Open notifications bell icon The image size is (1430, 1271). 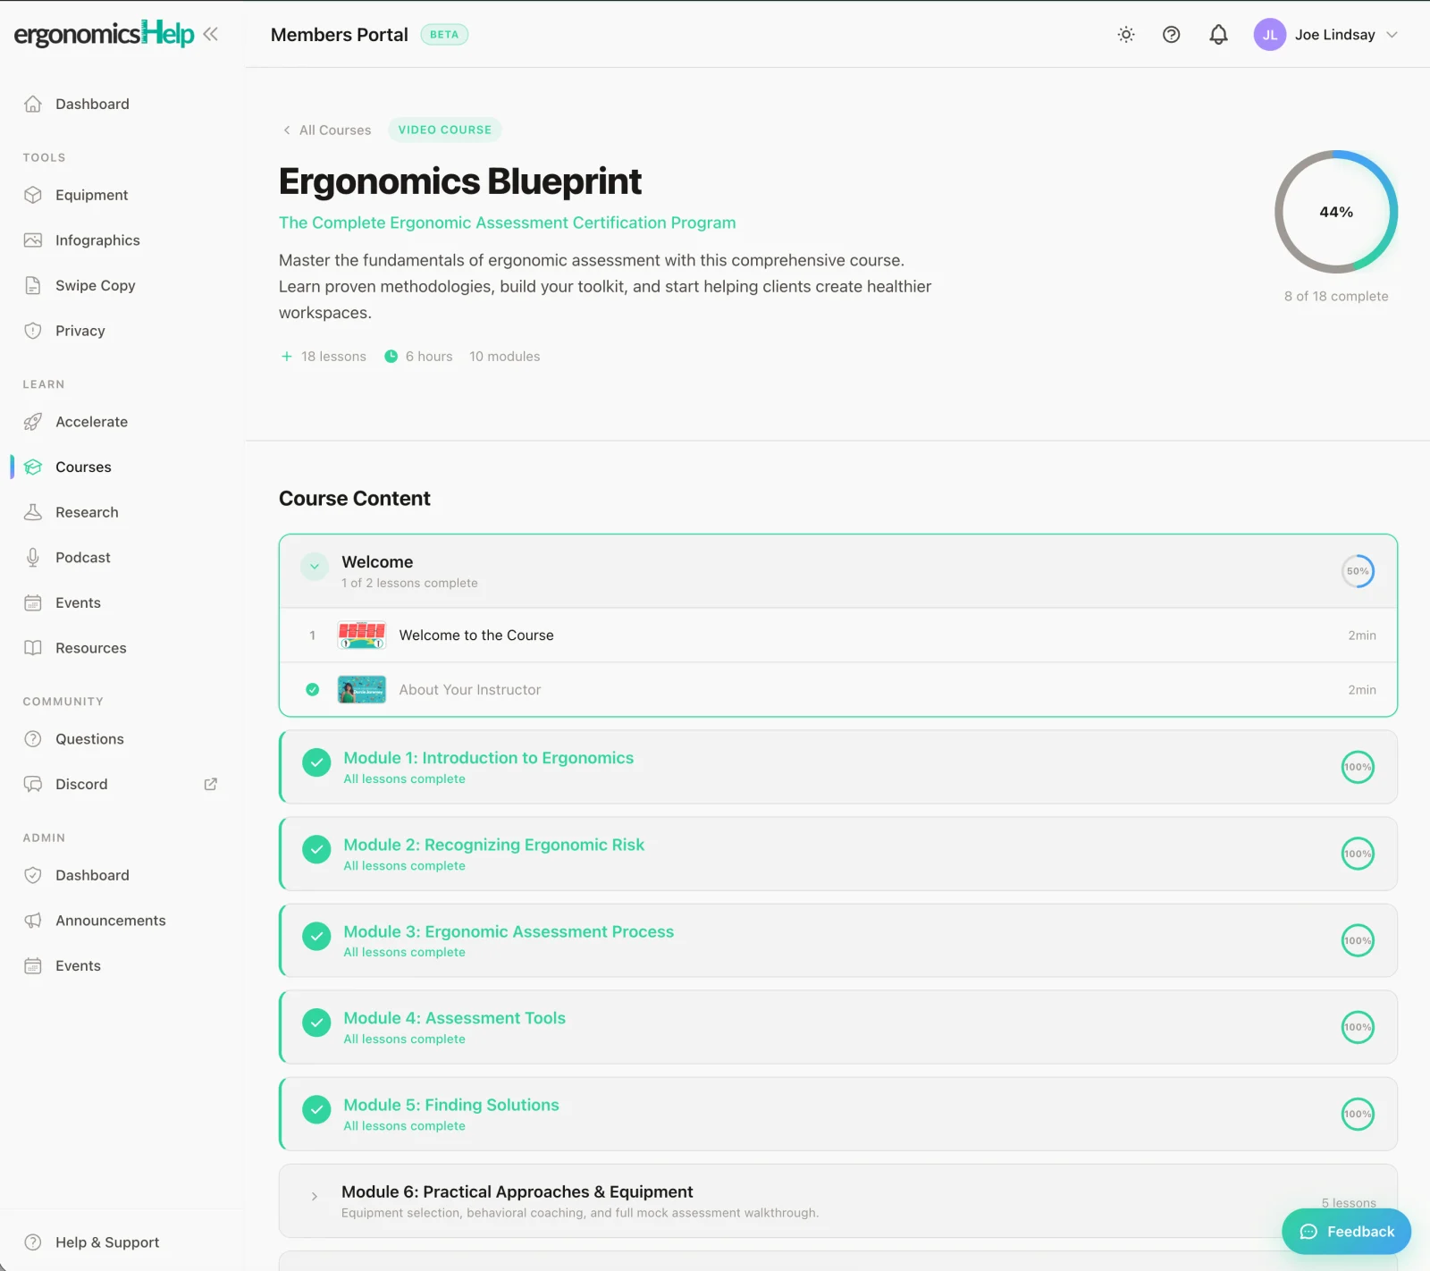pyautogui.click(x=1218, y=35)
